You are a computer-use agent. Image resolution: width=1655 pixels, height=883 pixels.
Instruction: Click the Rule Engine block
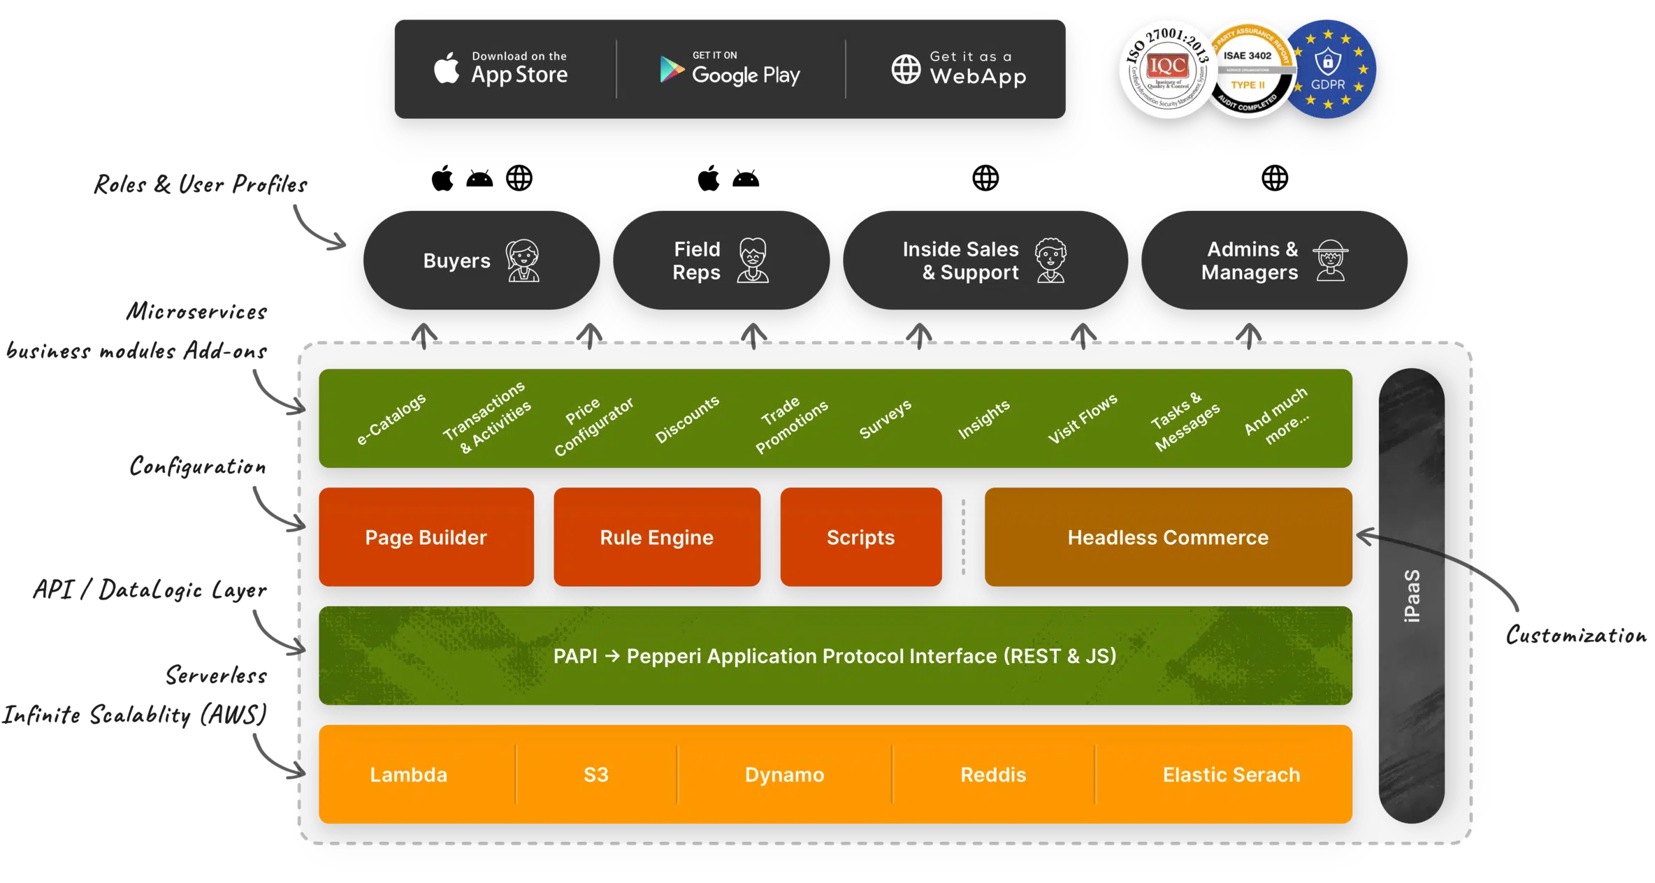[656, 537]
